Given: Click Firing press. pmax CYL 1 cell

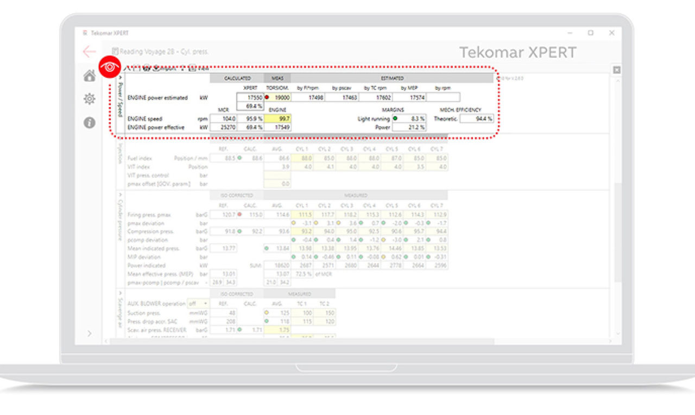Looking at the screenshot, I should pos(305,215).
